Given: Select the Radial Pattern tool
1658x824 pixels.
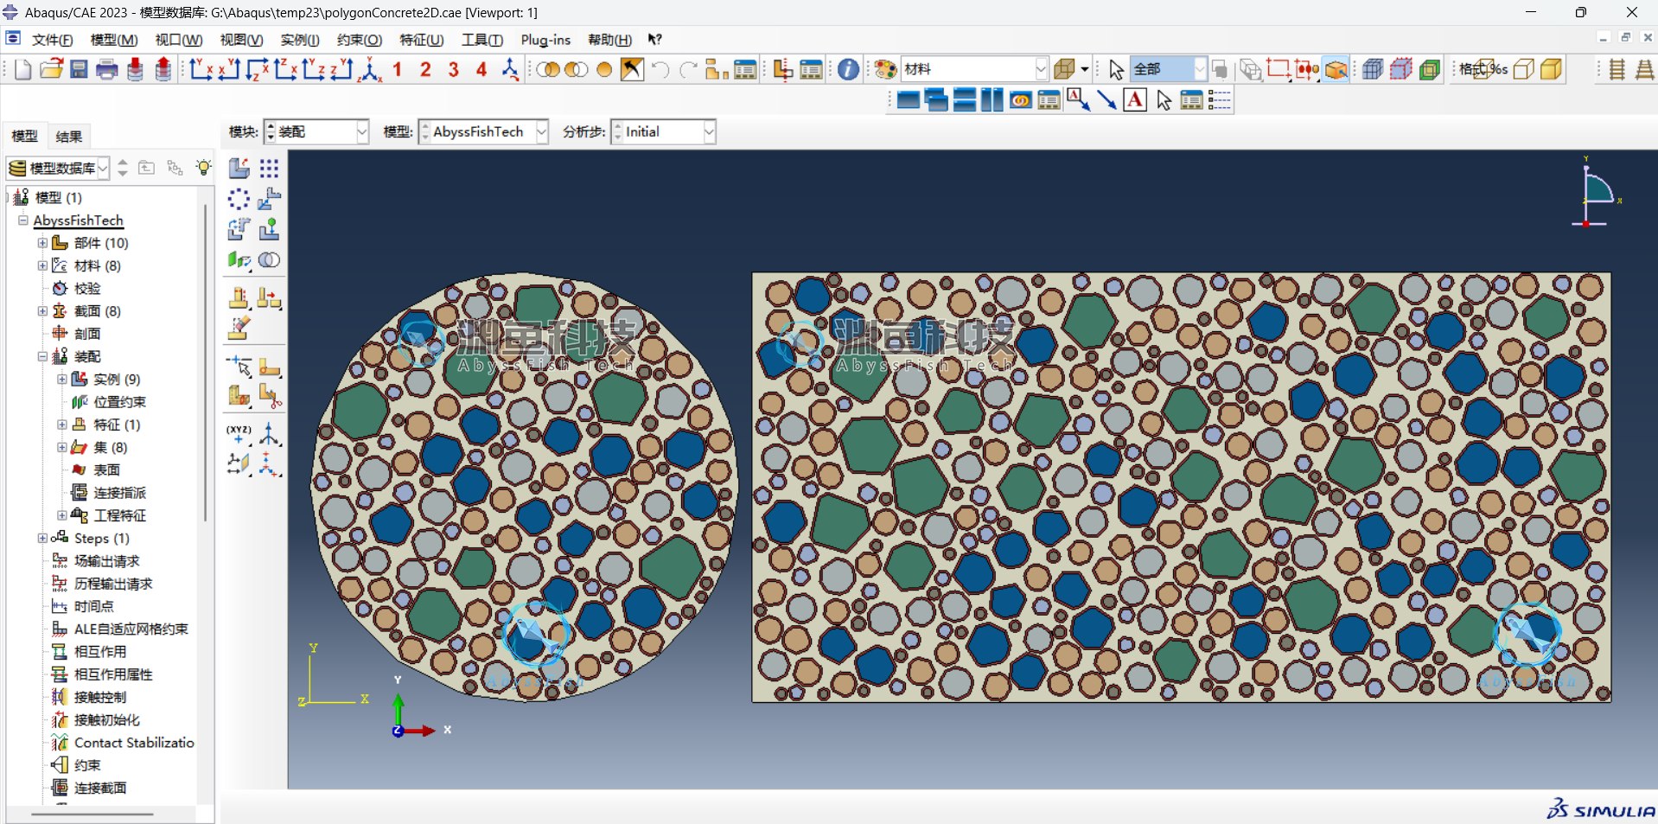Looking at the screenshot, I should pyautogui.click(x=239, y=199).
